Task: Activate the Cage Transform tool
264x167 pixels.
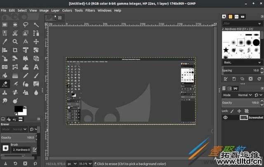Action: pyautogui.click(x=15, y=67)
